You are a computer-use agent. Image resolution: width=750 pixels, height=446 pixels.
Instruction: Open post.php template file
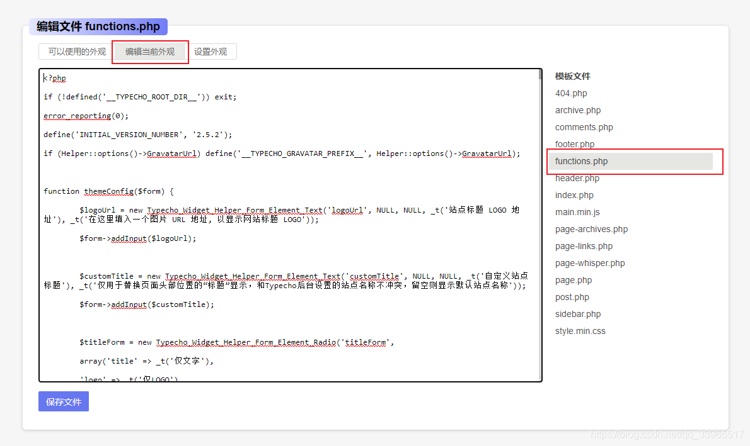click(x=572, y=297)
